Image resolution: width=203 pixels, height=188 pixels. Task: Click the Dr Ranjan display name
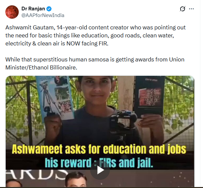[x=33, y=9]
